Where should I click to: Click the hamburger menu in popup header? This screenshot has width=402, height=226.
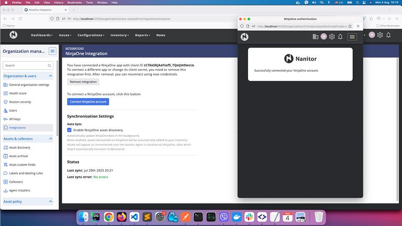tap(352, 37)
